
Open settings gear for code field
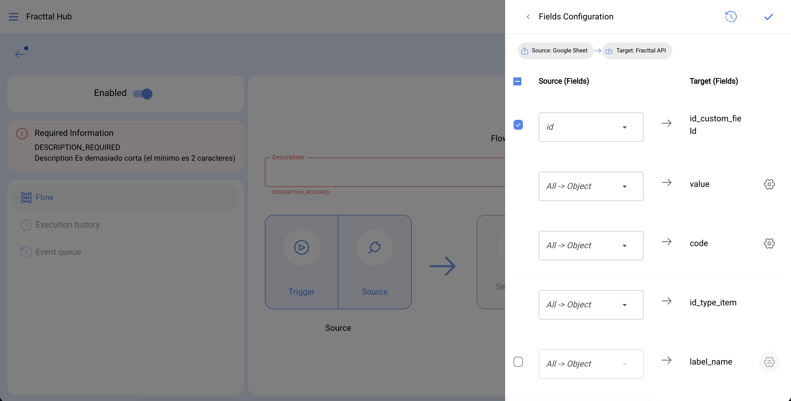pos(769,243)
